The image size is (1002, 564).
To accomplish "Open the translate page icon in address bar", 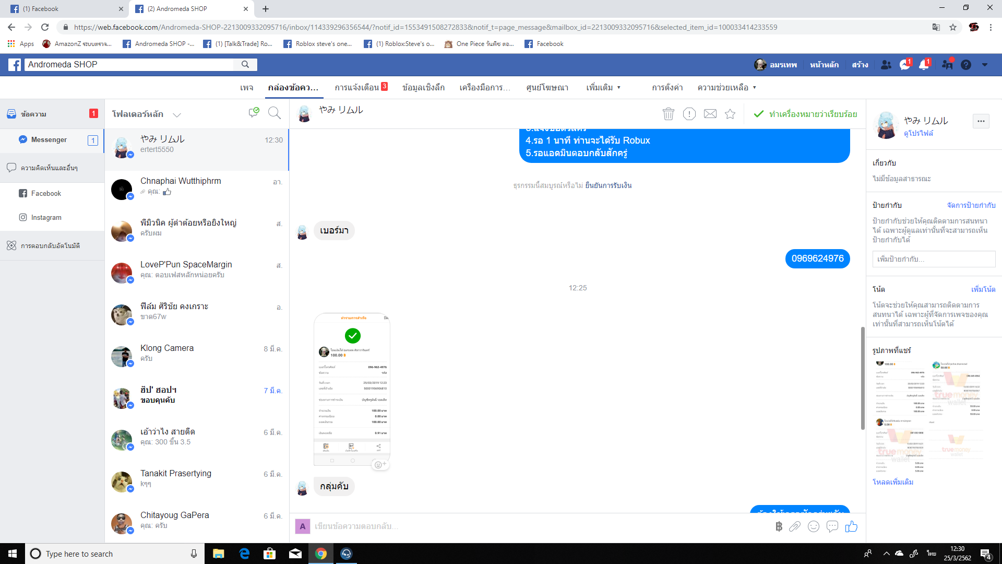I will coord(936,27).
